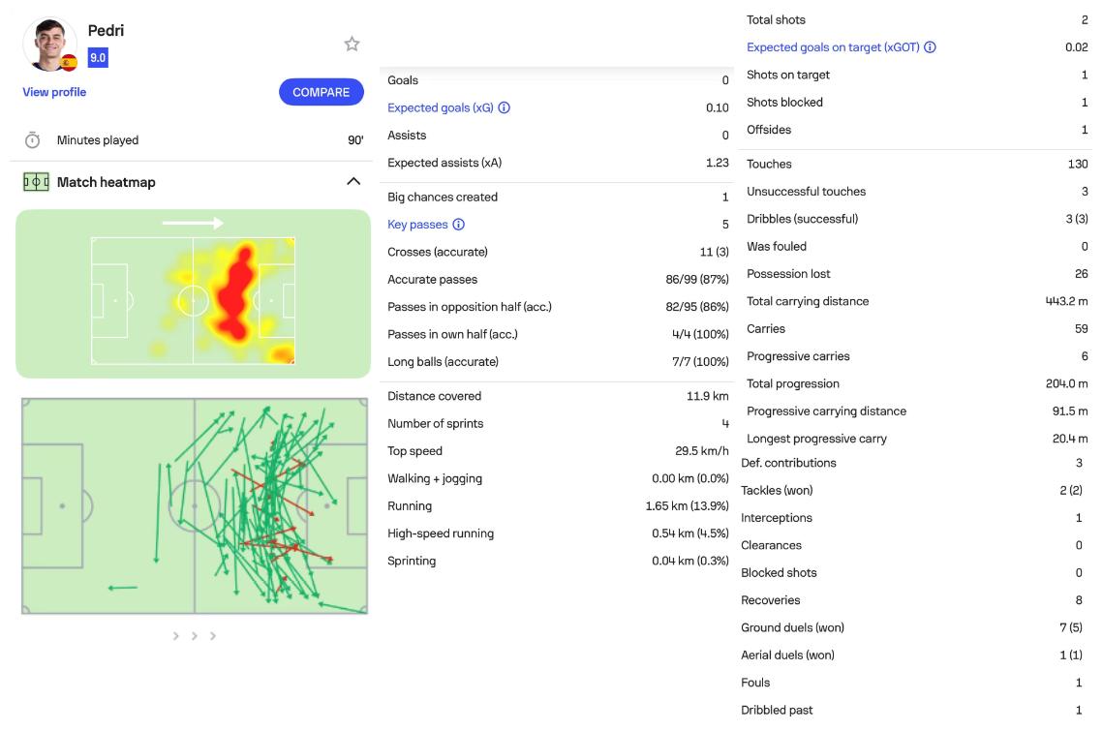Click the Expected assists (xA) label
This screenshot has width=1103, height=731.
[444, 163]
